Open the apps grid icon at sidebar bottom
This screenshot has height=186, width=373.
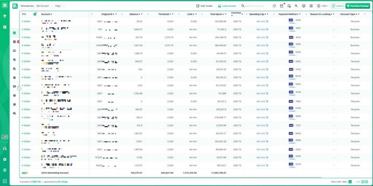[x=5, y=181]
